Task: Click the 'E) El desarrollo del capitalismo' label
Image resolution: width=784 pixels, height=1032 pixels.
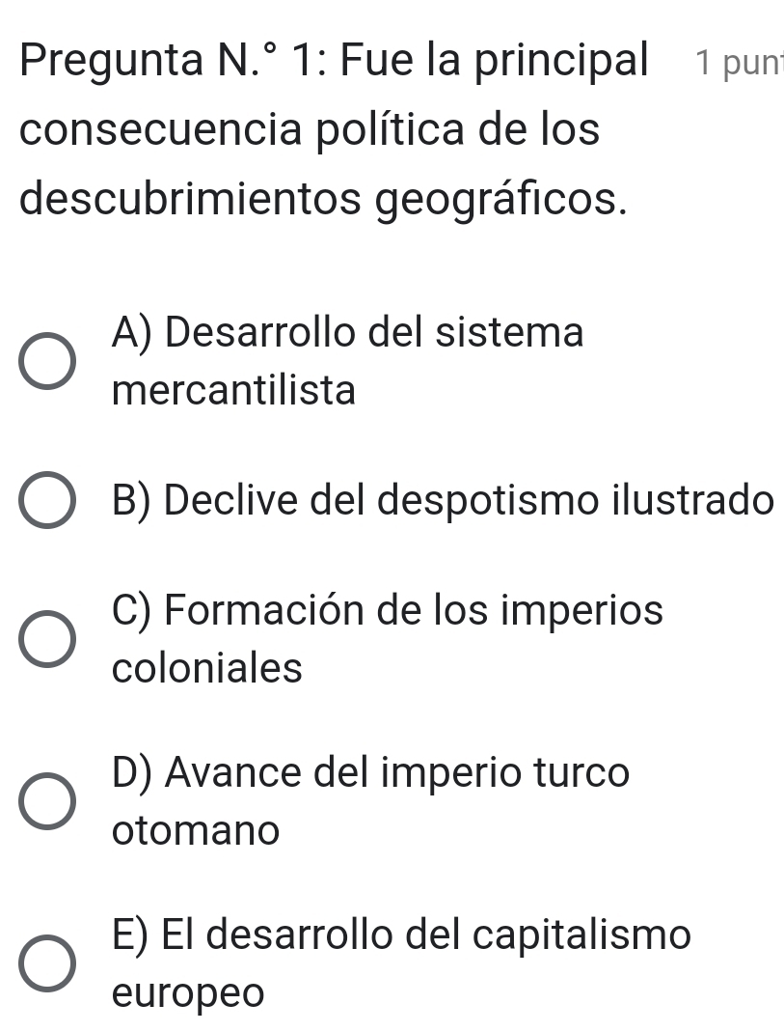Action: pyautogui.click(x=401, y=935)
